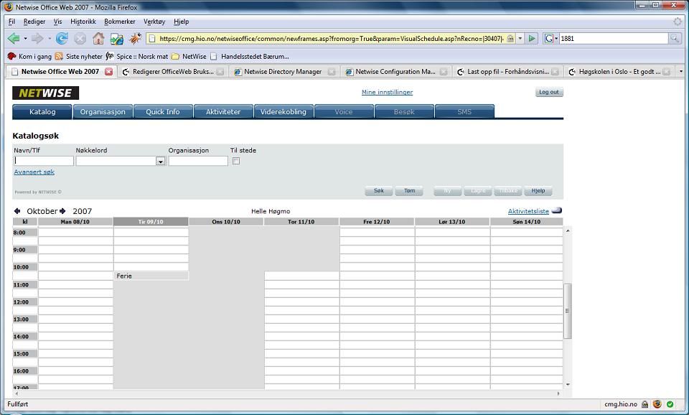This screenshot has height=415, width=689.
Task: Open the Fil menu
Action: click(x=12, y=22)
